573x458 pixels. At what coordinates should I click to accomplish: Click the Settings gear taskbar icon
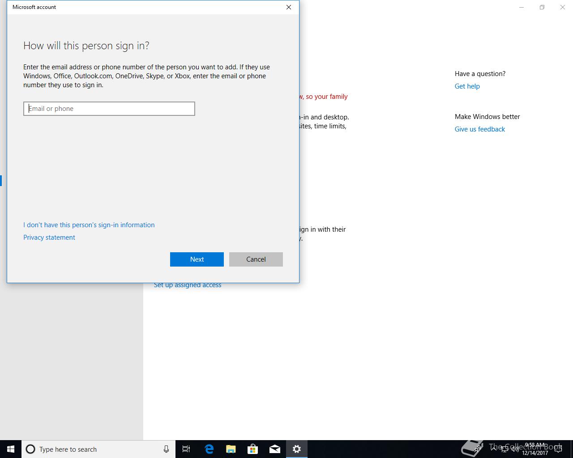(297, 449)
